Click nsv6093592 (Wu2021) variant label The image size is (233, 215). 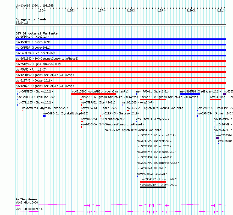pyautogui.click(x=152, y=174)
